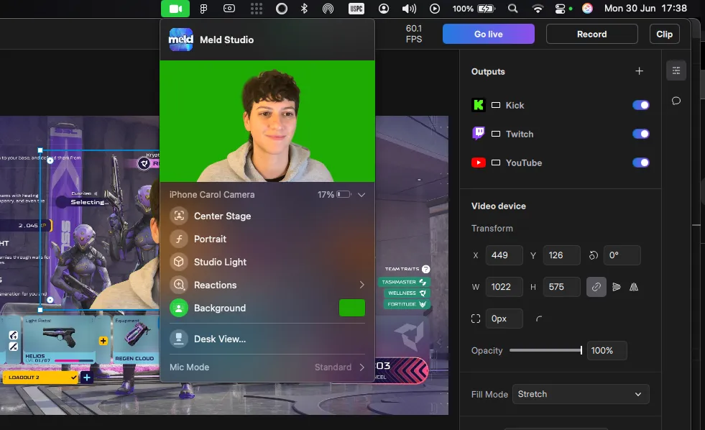Click the grid panel icon in the sidebar
The height and width of the screenshot is (430, 705).
coord(676,70)
